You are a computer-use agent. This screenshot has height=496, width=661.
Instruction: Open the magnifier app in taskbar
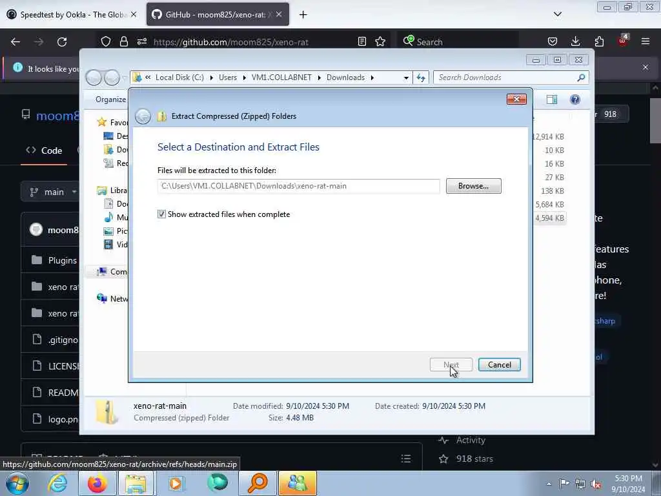[x=257, y=483]
